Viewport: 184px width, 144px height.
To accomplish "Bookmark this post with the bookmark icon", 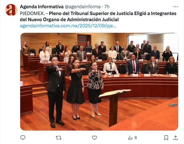I will click(166, 138).
